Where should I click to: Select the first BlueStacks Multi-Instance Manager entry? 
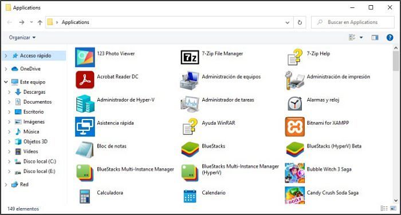click(x=125, y=173)
